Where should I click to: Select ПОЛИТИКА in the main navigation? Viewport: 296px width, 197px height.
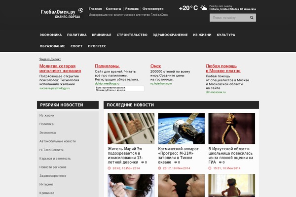coord(77,34)
